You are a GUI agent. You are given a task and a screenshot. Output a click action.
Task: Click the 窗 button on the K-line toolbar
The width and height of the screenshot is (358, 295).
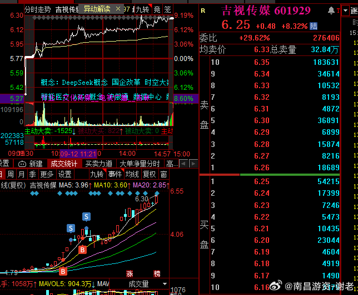coord(163,174)
